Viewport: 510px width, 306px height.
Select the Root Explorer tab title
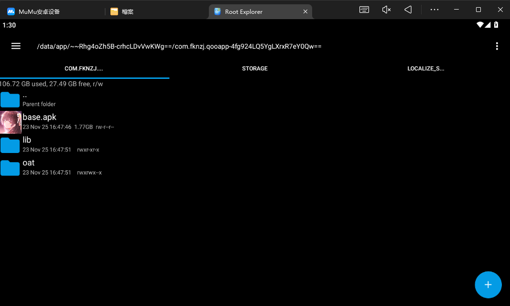click(x=244, y=11)
